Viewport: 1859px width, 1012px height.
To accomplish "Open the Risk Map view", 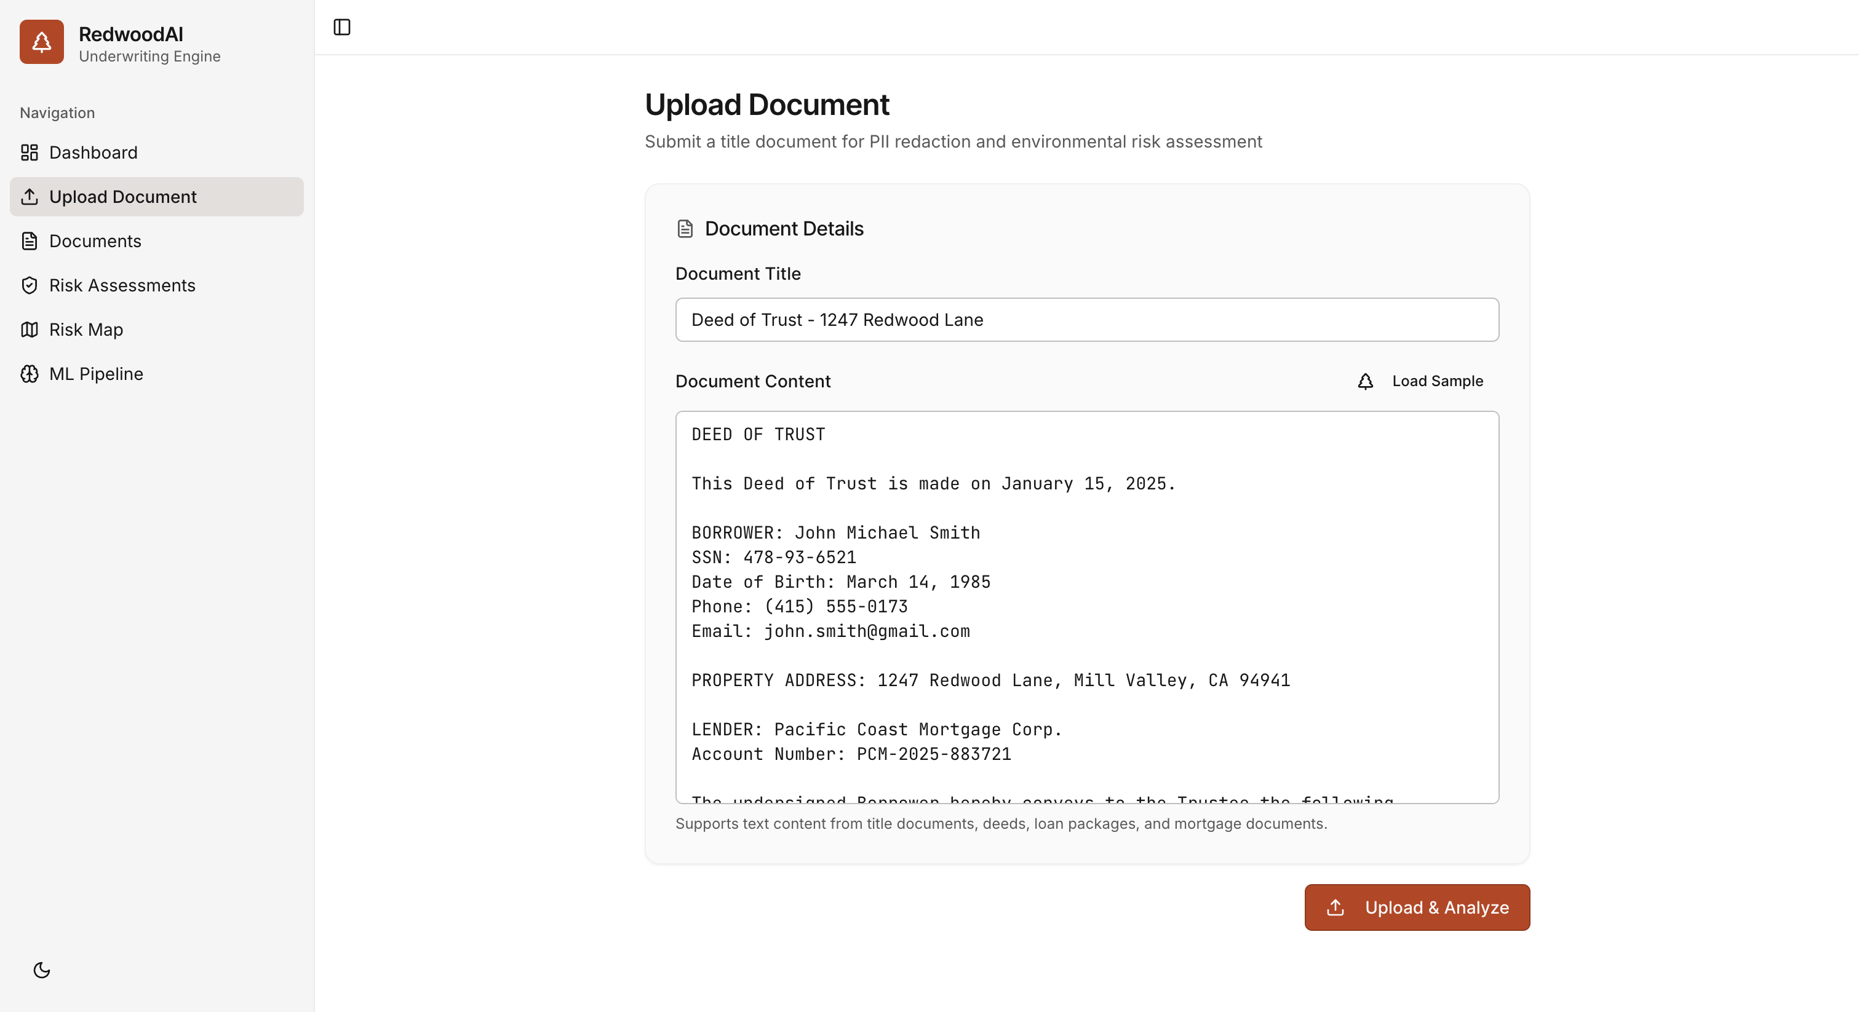I will [86, 330].
